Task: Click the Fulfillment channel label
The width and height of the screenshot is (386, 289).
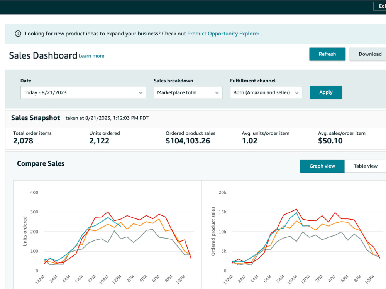Action: [253, 81]
